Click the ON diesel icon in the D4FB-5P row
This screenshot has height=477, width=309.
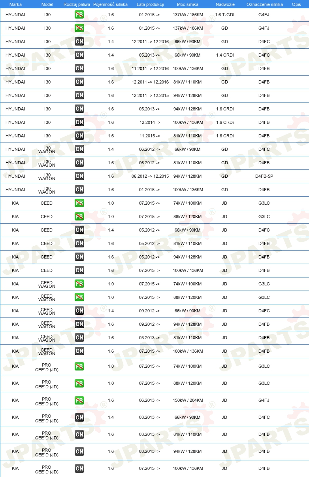[x=79, y=176]
